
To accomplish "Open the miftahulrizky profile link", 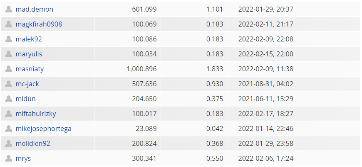I will 36,114.
